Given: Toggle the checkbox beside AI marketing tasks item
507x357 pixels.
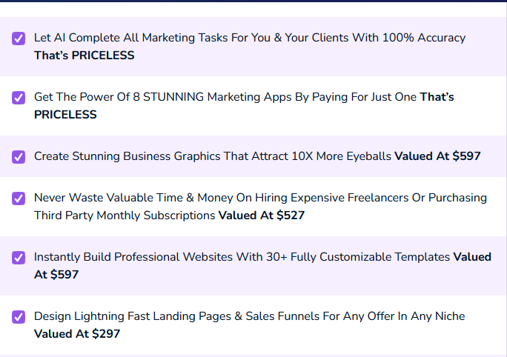Looking at the screenshot, I should pos(19,39).
